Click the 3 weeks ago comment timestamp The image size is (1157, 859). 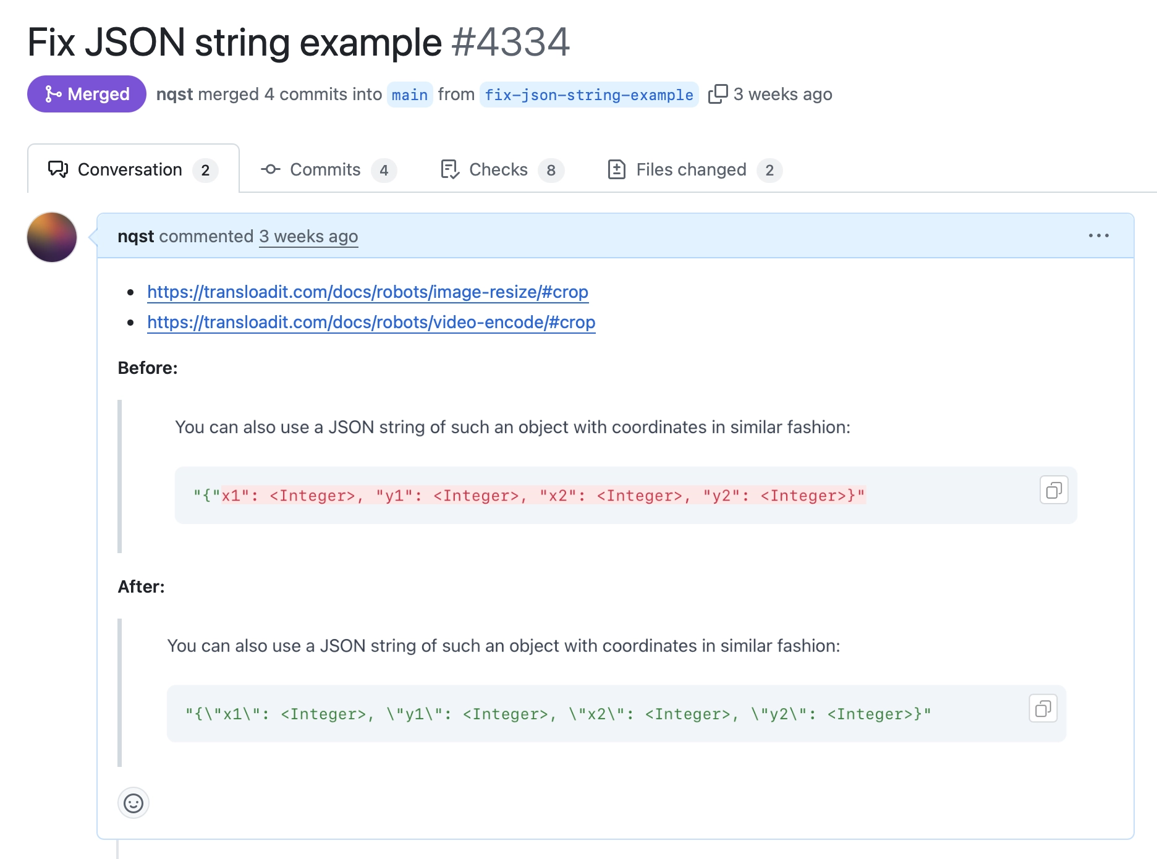point(308,236)
